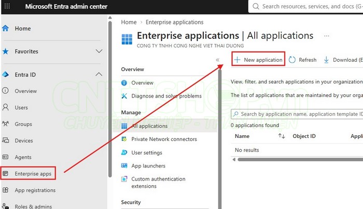This screenshot has width=363, height=209.
Task: Click the left sidebar vertical scrollbar
Action: pos(110,100)
